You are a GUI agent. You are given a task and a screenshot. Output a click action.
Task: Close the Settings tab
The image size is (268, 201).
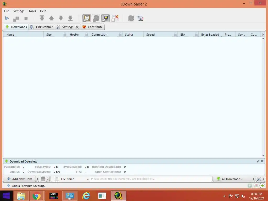point(77,27)
